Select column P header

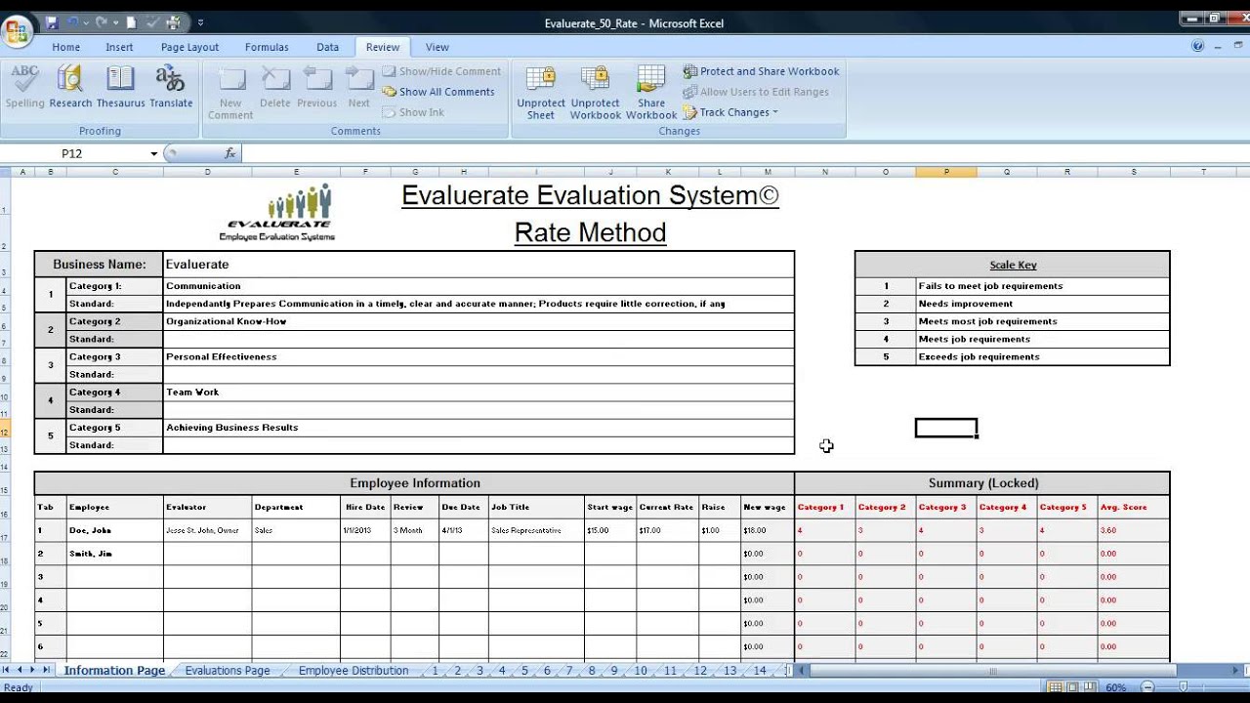[x=946, y=172]
